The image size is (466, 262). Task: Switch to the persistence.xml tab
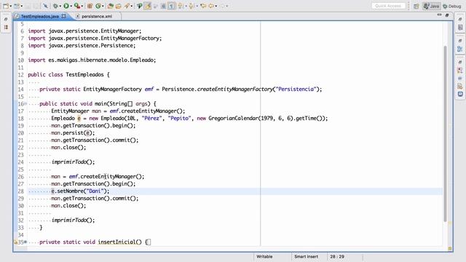point(97,16)
